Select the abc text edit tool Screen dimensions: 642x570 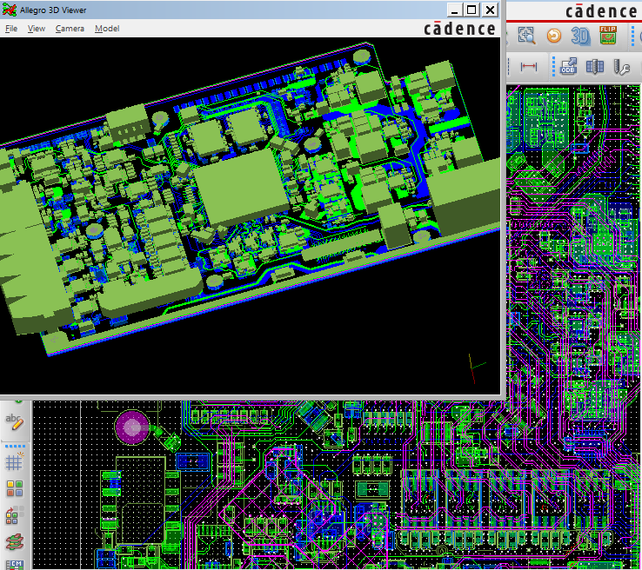(15, 421)
